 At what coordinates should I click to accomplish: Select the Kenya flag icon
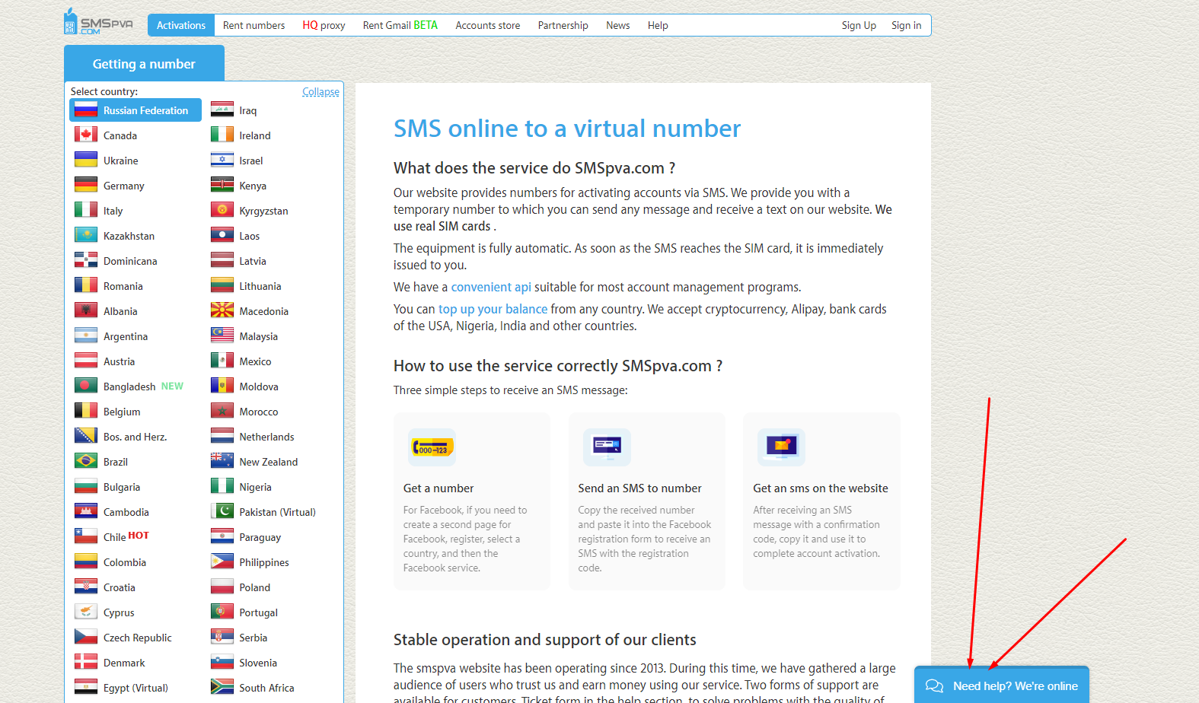pyautogui.click(x=222, y=185)
